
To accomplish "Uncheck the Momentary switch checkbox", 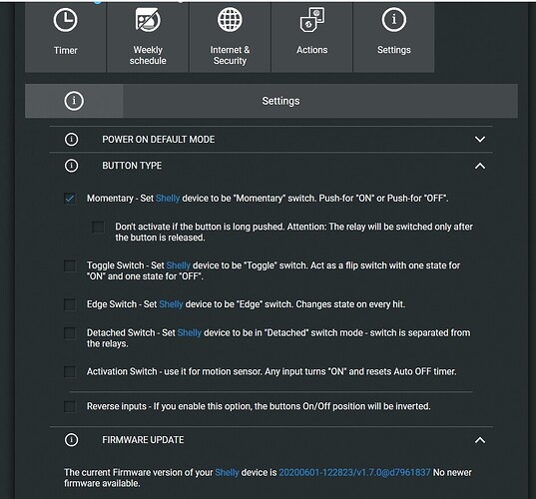I will click(x=70, y=199).
